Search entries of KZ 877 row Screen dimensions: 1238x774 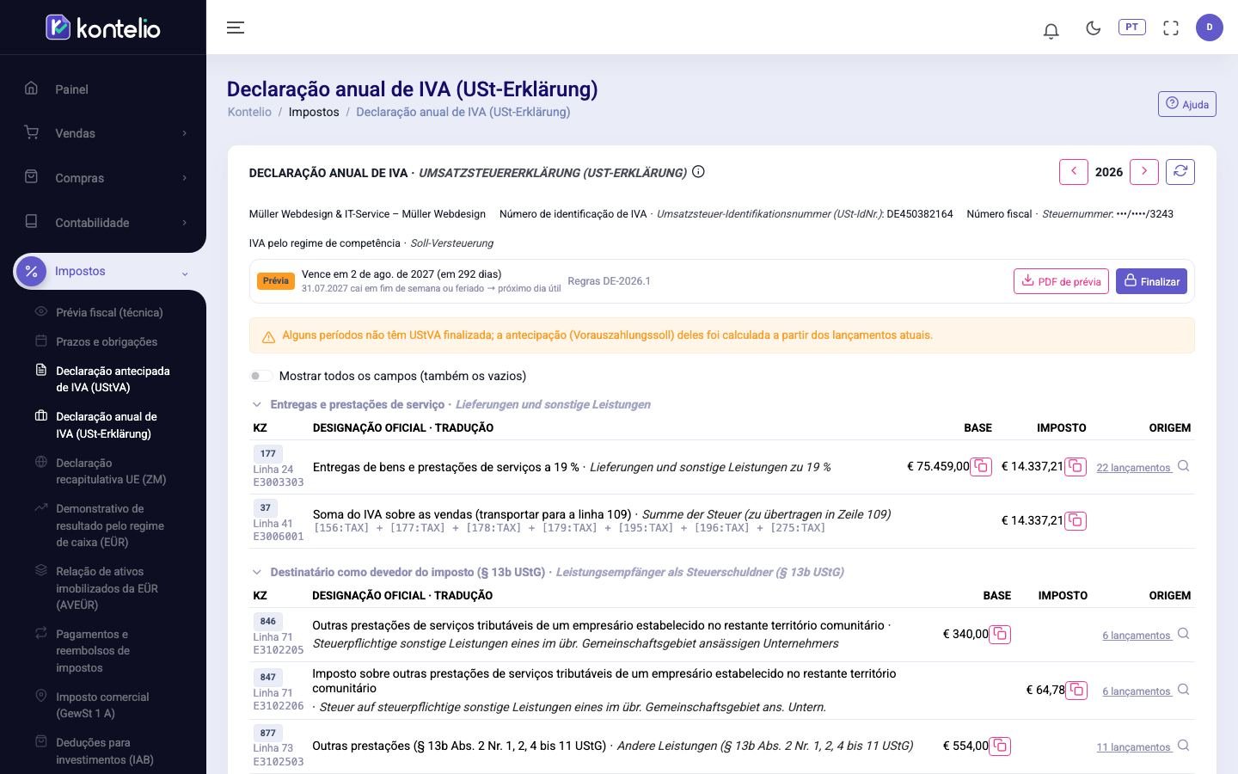(1183, 746)
